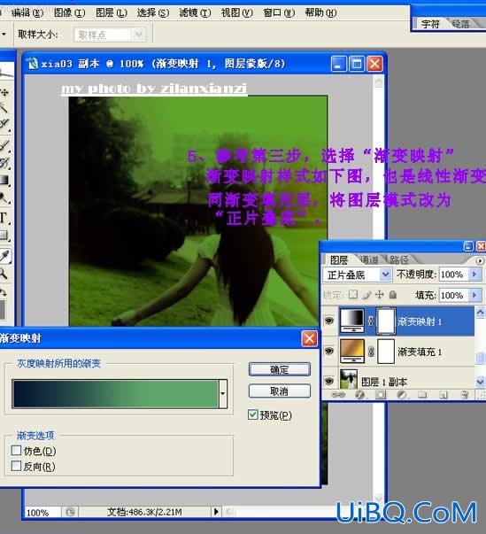Click the lock position icon
This screenshot has width=486, height=534.
coord(379,294)
